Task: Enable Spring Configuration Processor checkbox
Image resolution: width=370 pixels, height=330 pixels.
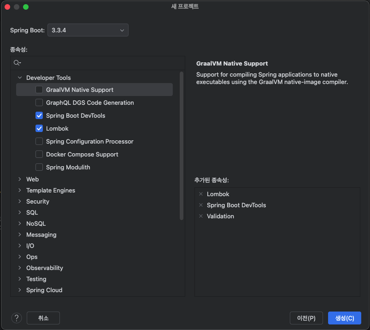Action: pyautogui.click(x=39, y=141)
